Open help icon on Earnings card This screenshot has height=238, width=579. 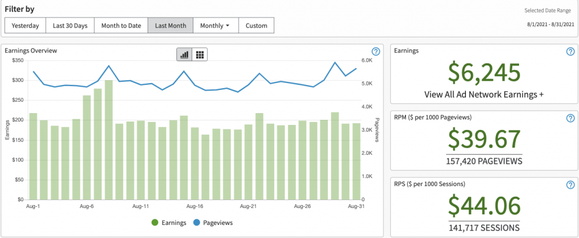pos(570,51)
